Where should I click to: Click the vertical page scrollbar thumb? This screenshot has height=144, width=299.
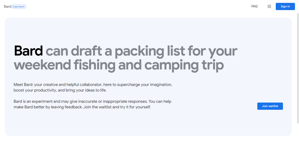click(x=298, y=66)
